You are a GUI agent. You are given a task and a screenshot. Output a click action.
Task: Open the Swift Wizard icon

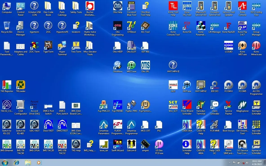pyautogui.click(x=118, y=145)
